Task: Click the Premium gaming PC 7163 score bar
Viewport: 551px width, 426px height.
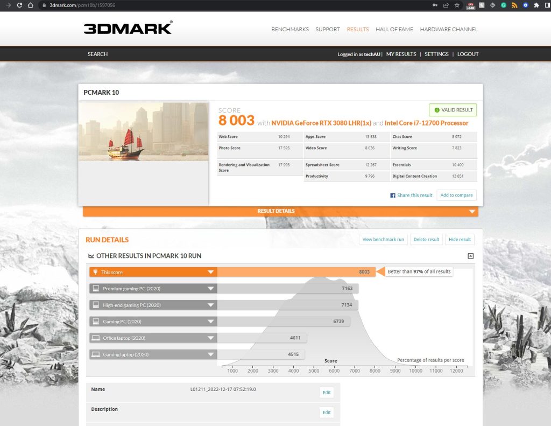Action: pos(288,289)
